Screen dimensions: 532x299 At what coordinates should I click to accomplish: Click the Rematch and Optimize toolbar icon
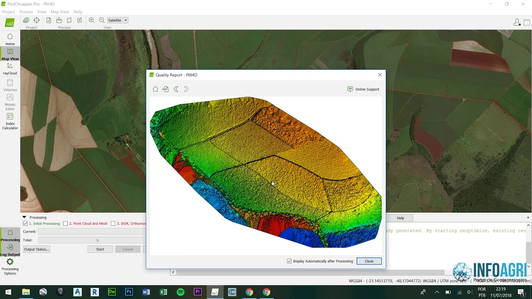point(79,20)
